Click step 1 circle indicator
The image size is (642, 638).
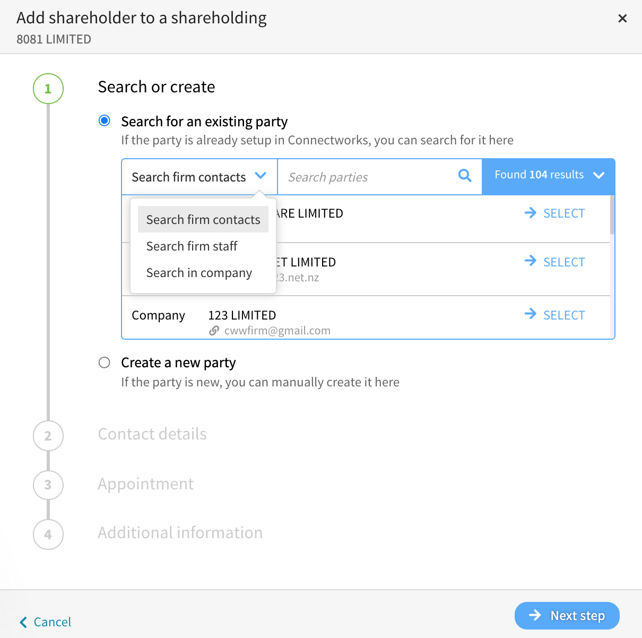tap(48, 89)
